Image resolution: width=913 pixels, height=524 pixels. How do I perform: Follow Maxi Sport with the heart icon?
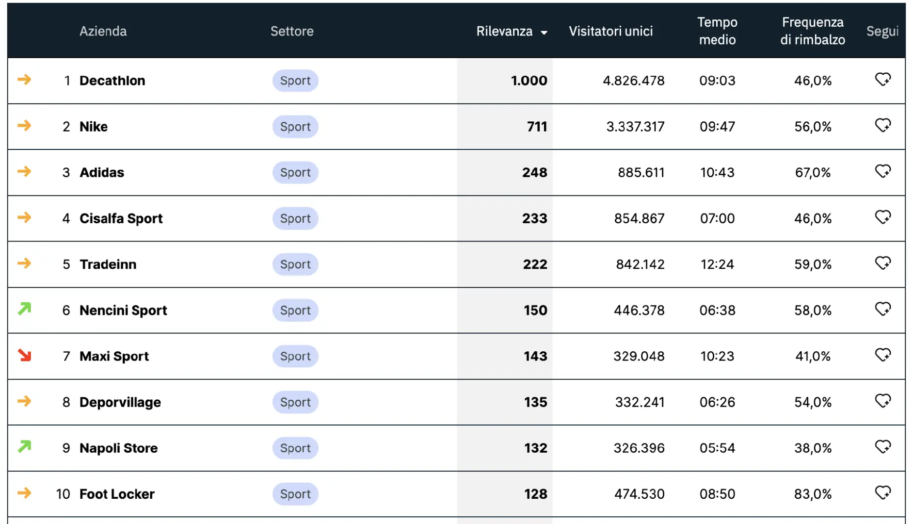(882, 355)
